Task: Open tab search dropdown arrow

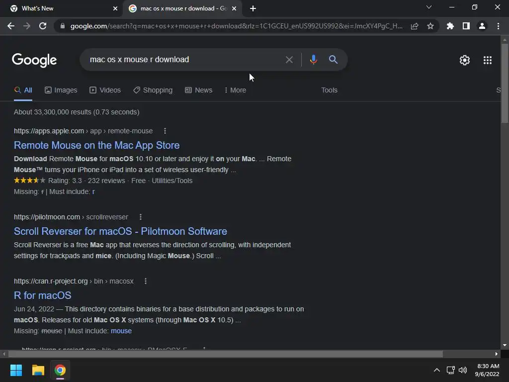Action: point(429,7)
